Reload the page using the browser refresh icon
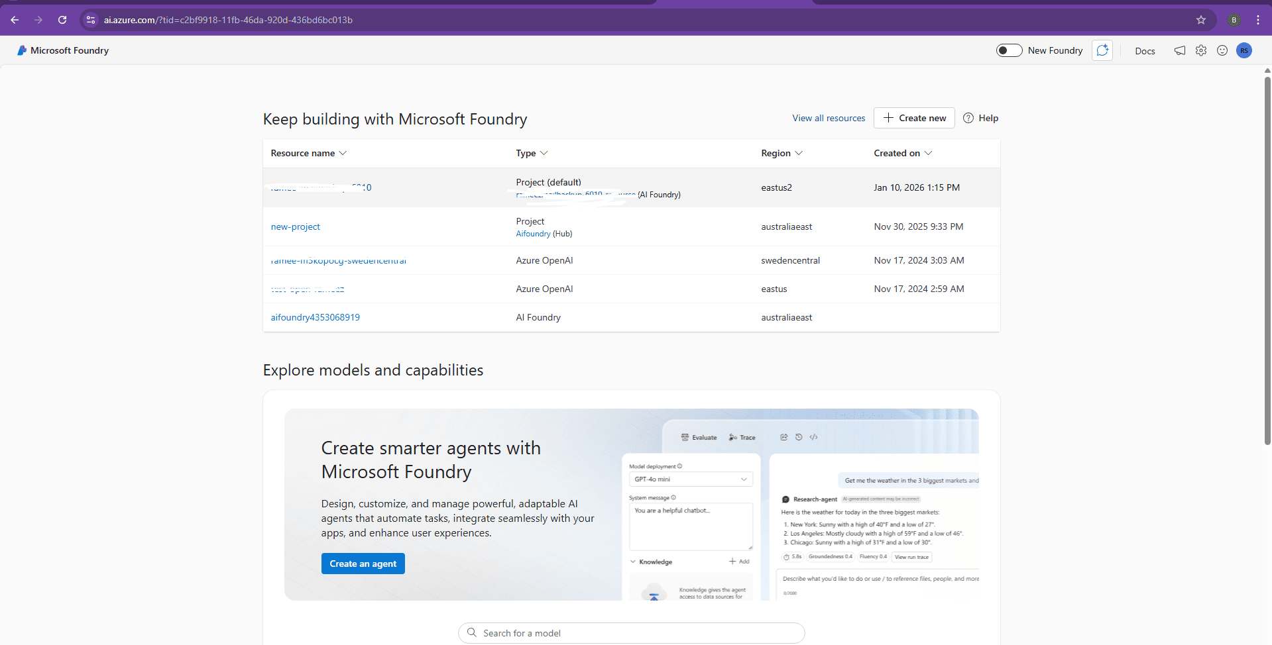 click(x=62, y=20)
